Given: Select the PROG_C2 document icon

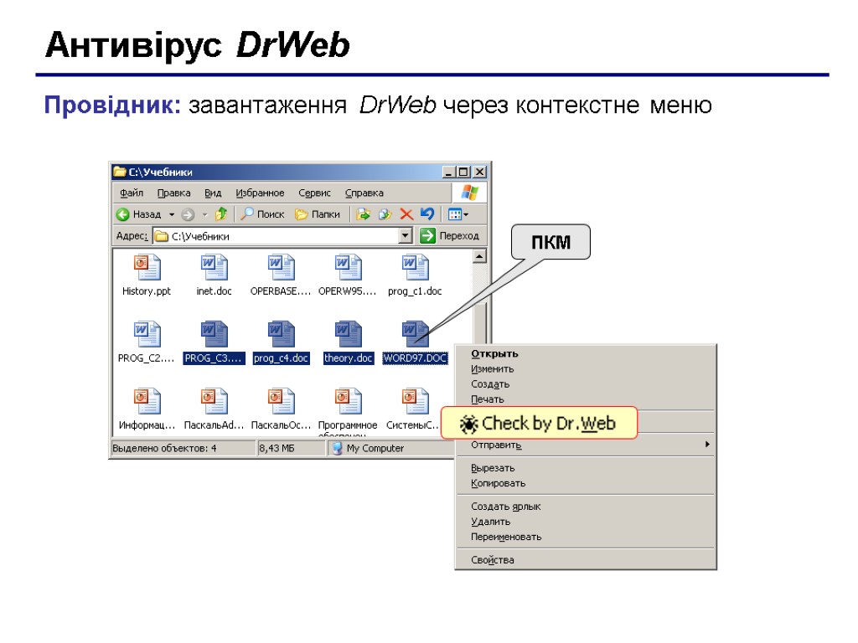Looking at the screenshot, I should [x=147, y=334].
